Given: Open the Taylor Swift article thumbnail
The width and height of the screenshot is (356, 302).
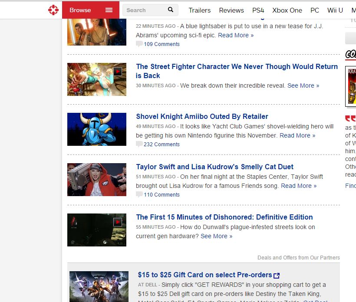Looking at the screenshot, I should pos(97,180).
